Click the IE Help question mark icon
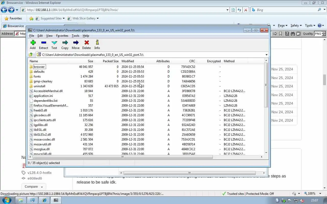Viewport: 327px width, 204px height. tap(319, 25)
